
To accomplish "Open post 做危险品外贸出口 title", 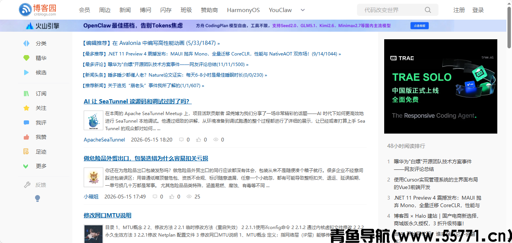I will [146, 158].
